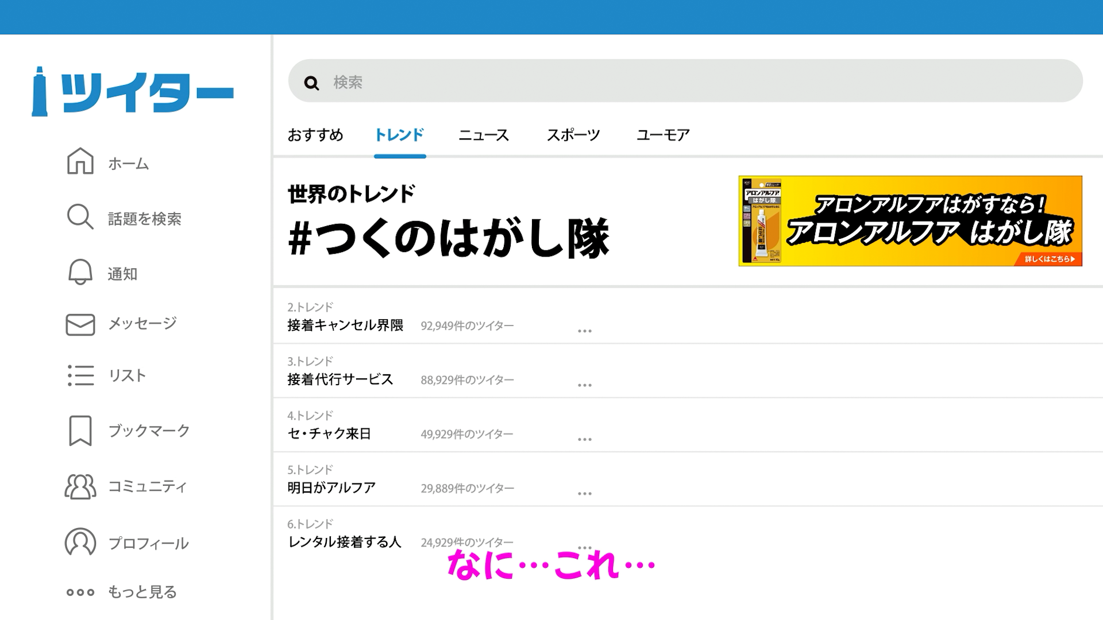The image size is (1103, 620).
Task: Click the Home house icon in sidebar
Action: click(80, 161)
